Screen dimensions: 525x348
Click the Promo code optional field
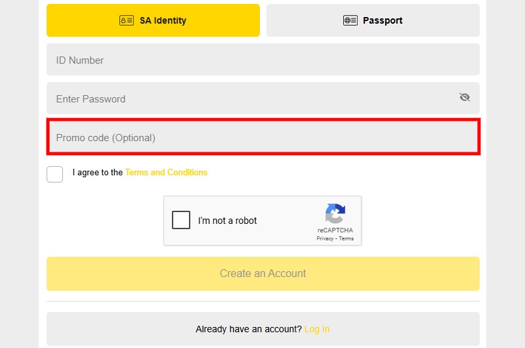coord(263,137)
